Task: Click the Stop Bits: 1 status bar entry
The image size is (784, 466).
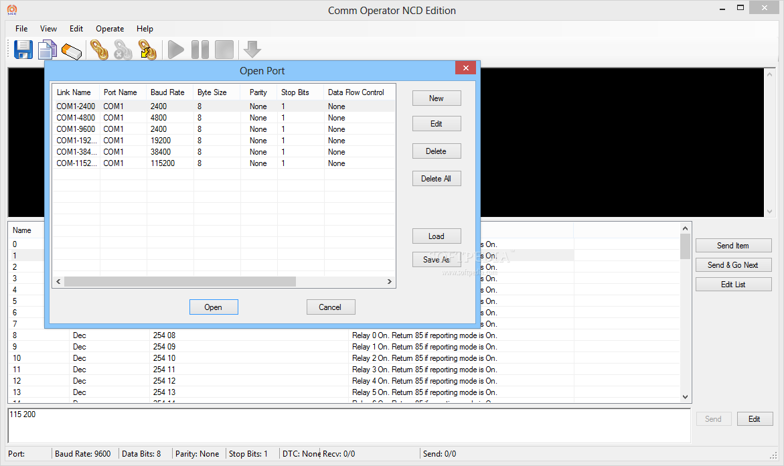Action: [248, 453]
